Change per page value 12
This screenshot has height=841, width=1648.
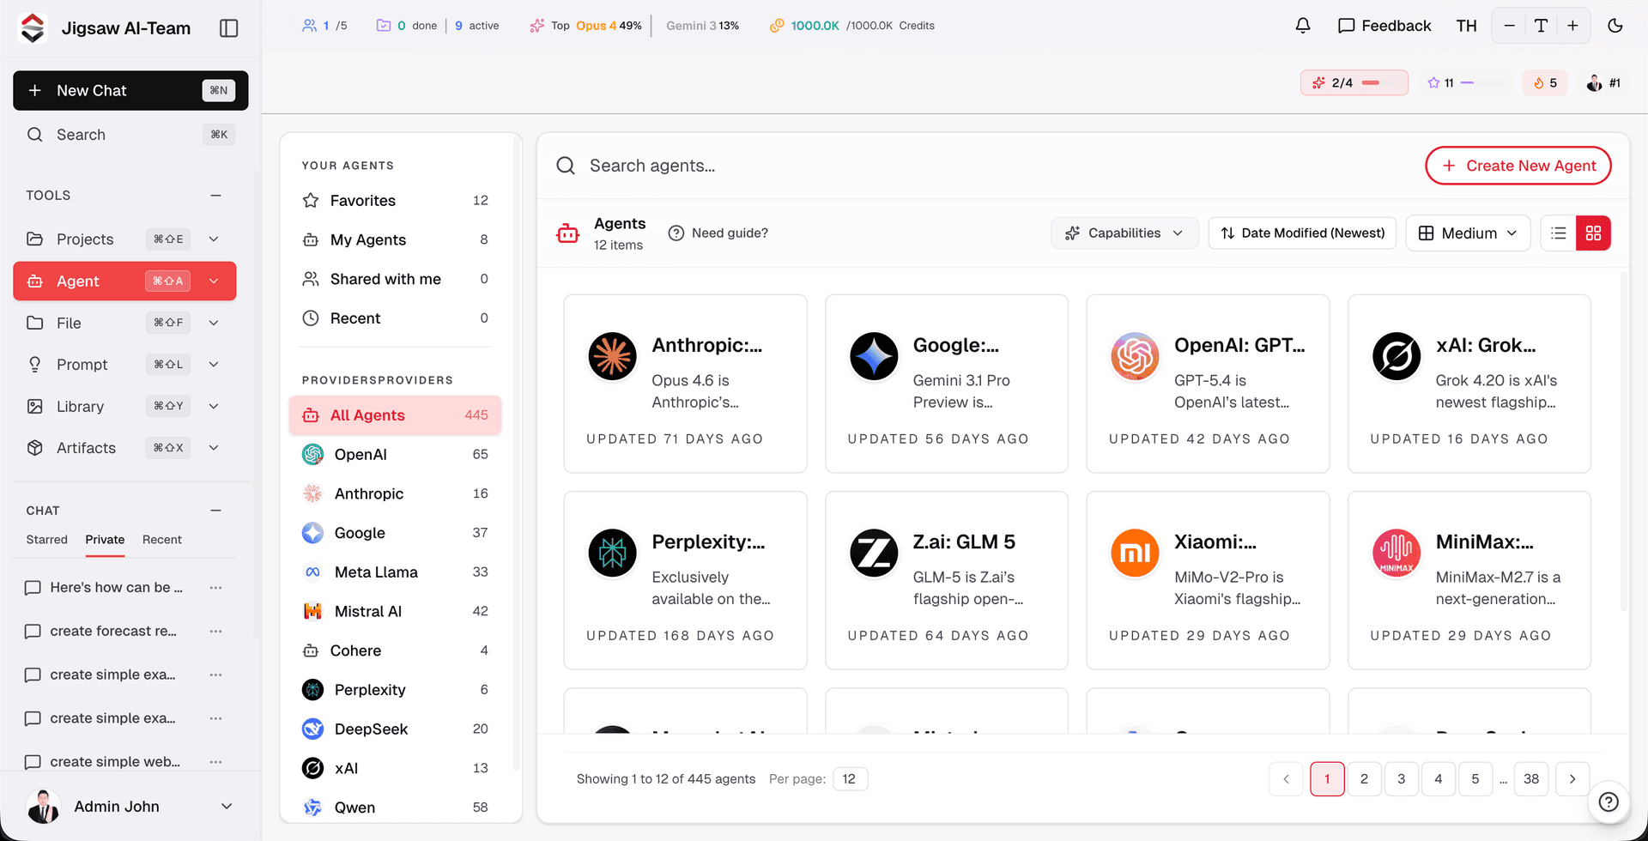pos(850,779)
